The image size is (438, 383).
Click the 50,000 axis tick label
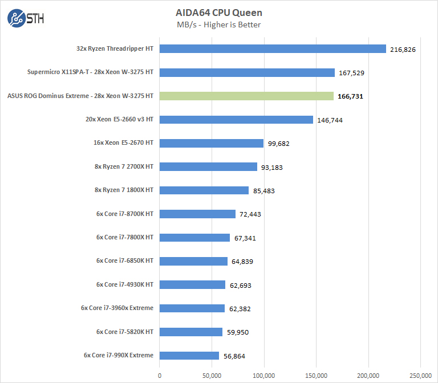(x=212, y=376)
